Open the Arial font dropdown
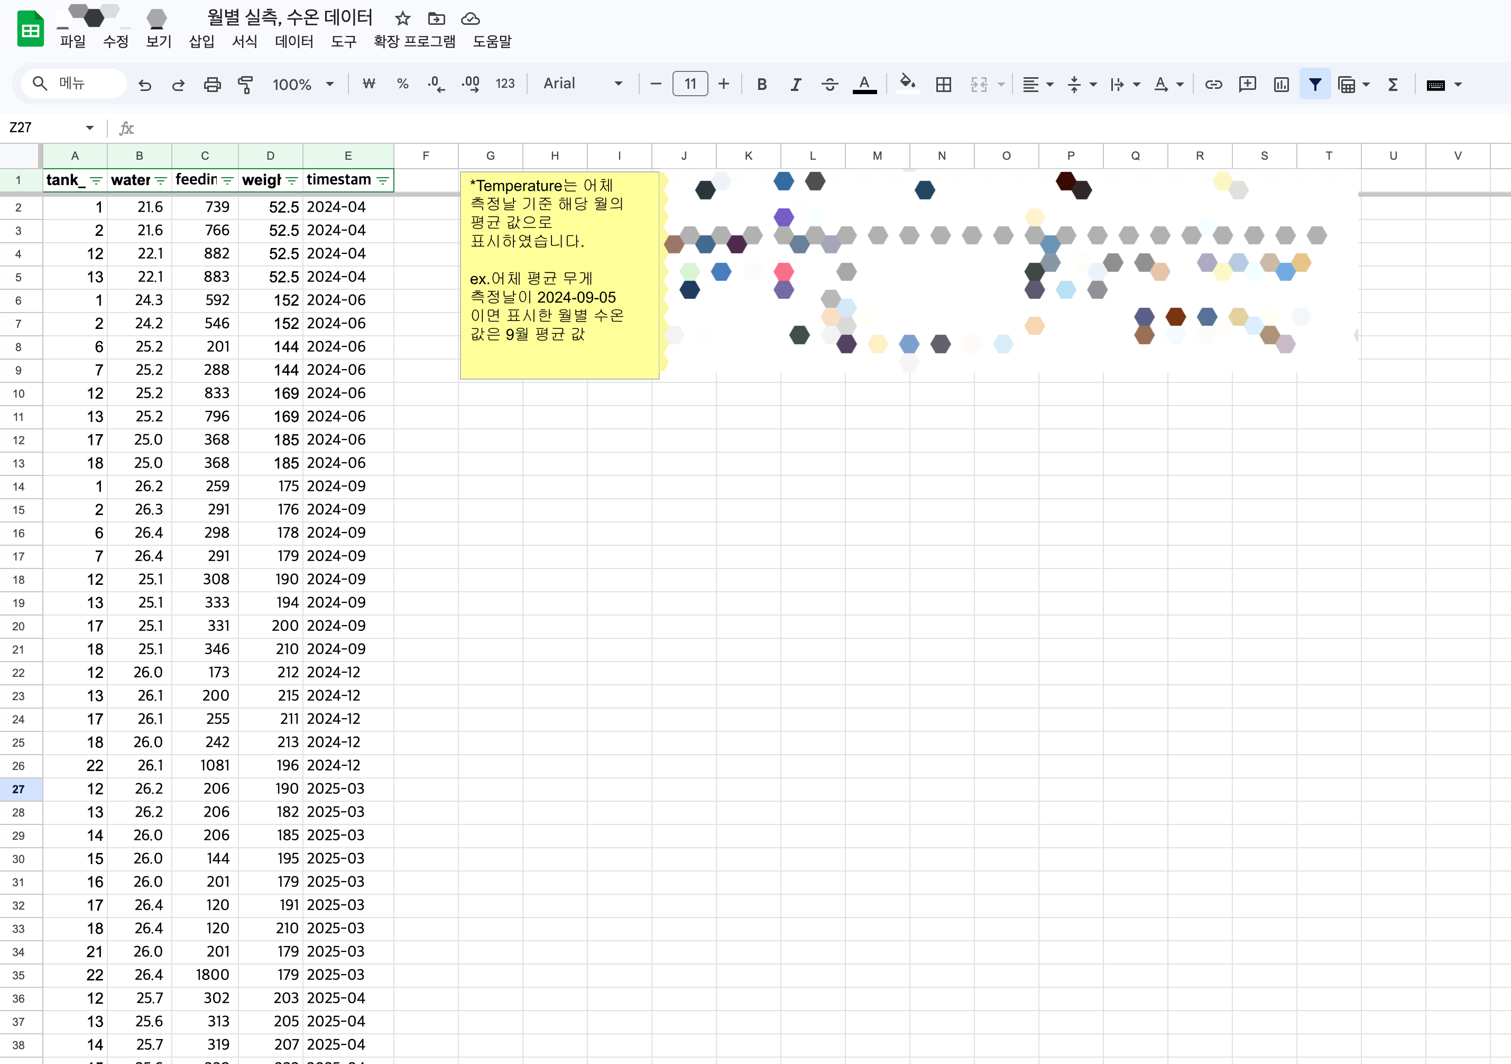 pos(582,84)
